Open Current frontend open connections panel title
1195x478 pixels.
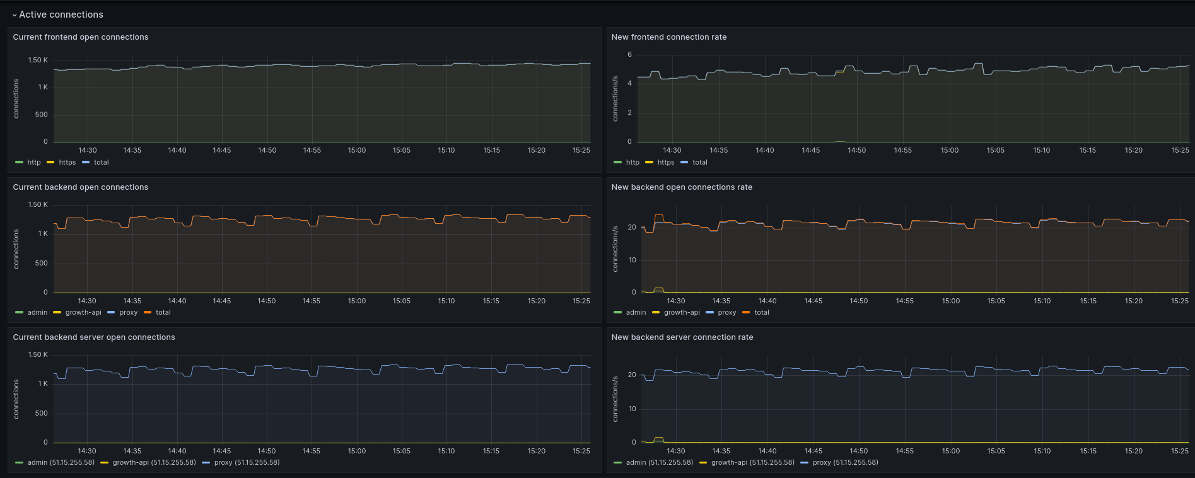[81, 37]
